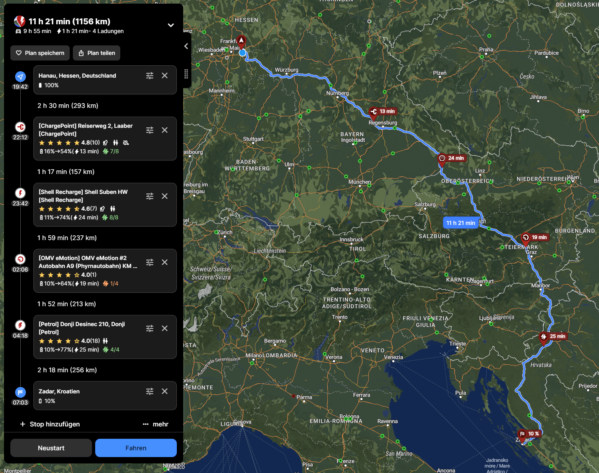The width and height of the screenshot is (599, 473).
Task: Click the ChargePoint Reiserweg 2, Laaber title
Action: click(86, 130)
